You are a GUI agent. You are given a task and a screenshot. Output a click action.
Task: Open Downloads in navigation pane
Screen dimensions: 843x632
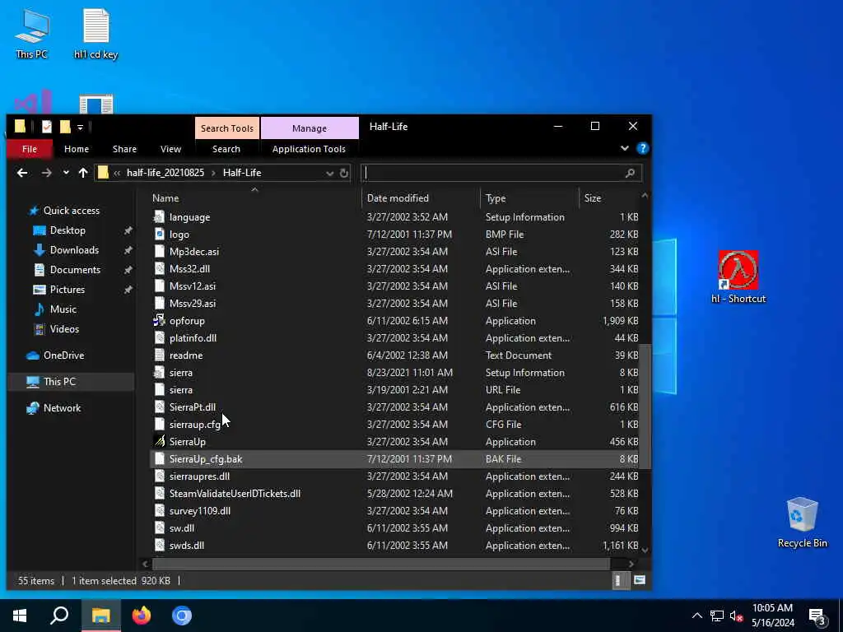click(x=74, y=250)
